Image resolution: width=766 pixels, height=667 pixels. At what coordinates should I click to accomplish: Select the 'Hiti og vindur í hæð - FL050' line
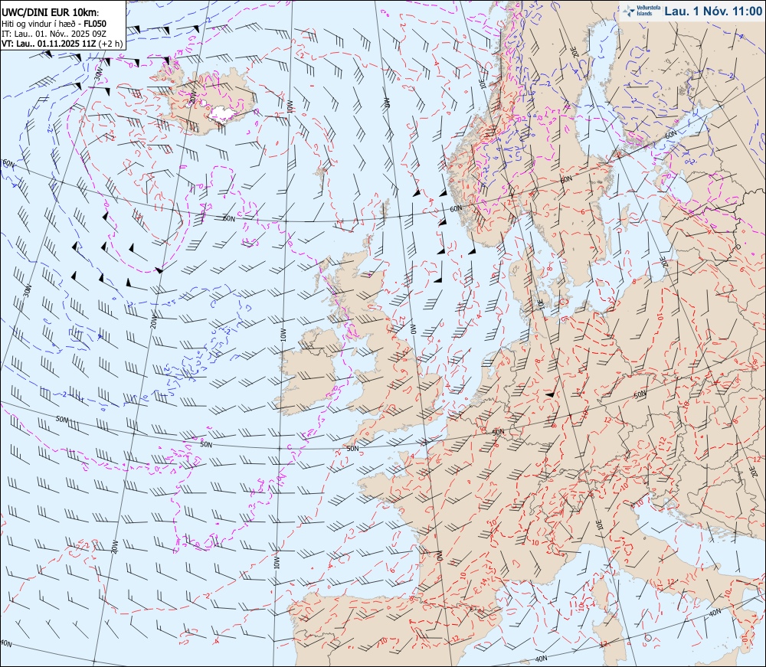pos(54,24)
